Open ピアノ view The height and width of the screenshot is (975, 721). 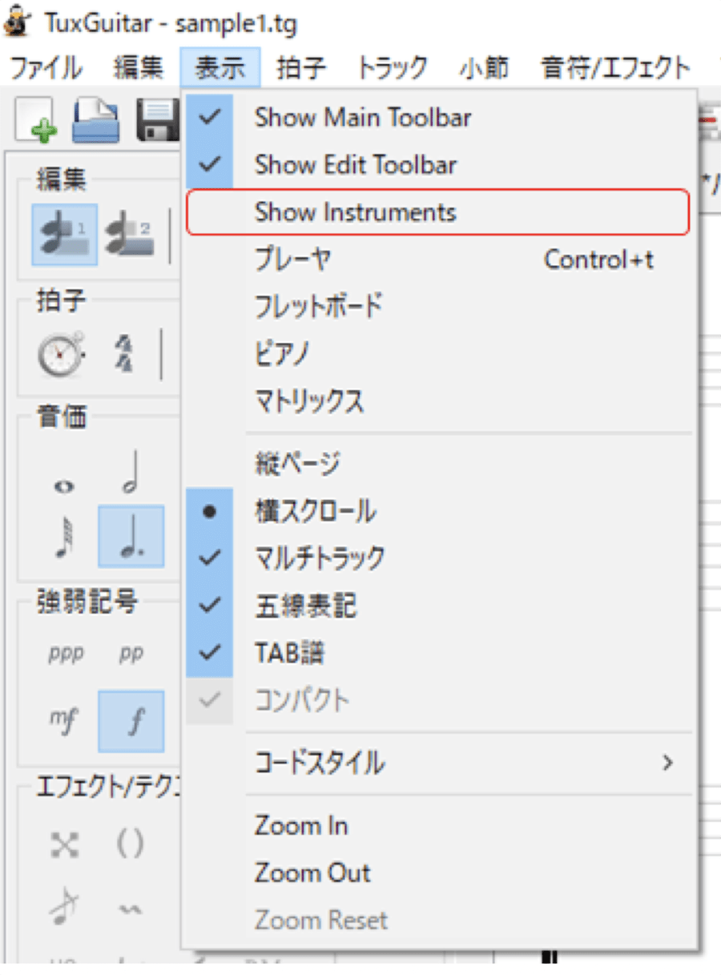tap(438, 353)
